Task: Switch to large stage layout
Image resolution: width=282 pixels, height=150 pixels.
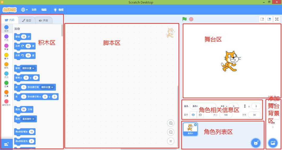Action: coord(269,19)
